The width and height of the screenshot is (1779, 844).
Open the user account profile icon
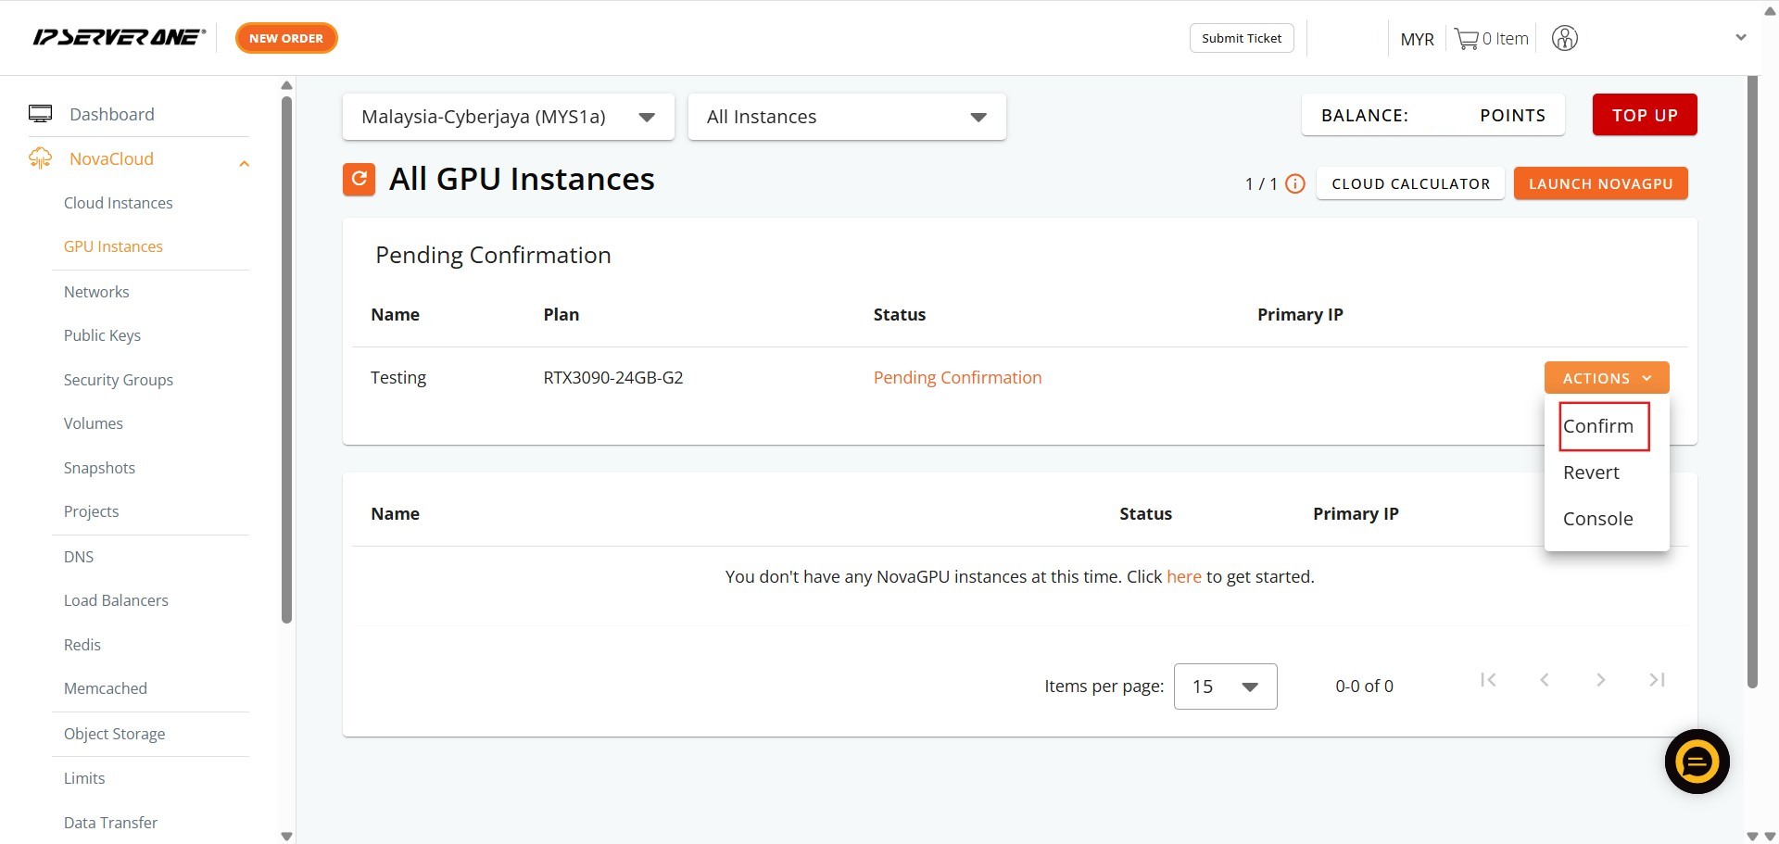1564,39
